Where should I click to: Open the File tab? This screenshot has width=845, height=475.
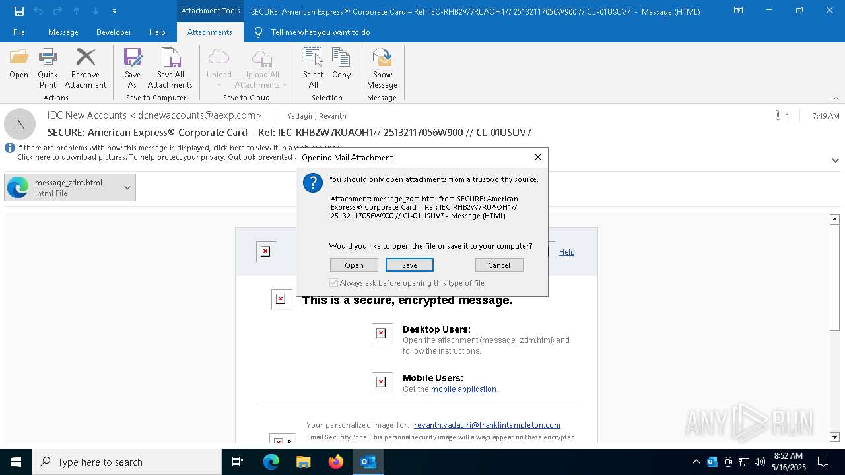coord(19,32)
